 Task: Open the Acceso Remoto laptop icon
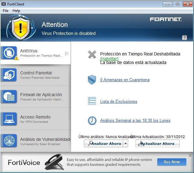pyautogui.click(x=9, y=119)
